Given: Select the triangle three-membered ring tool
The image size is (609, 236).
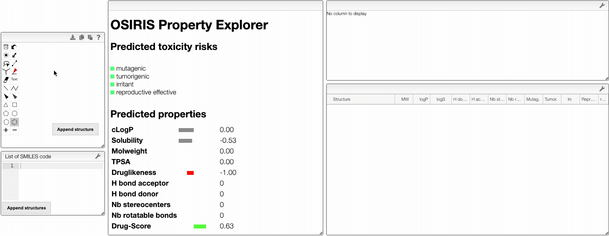Looking at the screenshot, I should (x=6, y=105).
